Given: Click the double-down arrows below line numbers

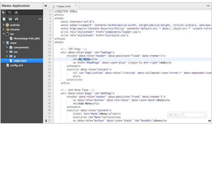Looking at the screenshot, I should [46, 121].
